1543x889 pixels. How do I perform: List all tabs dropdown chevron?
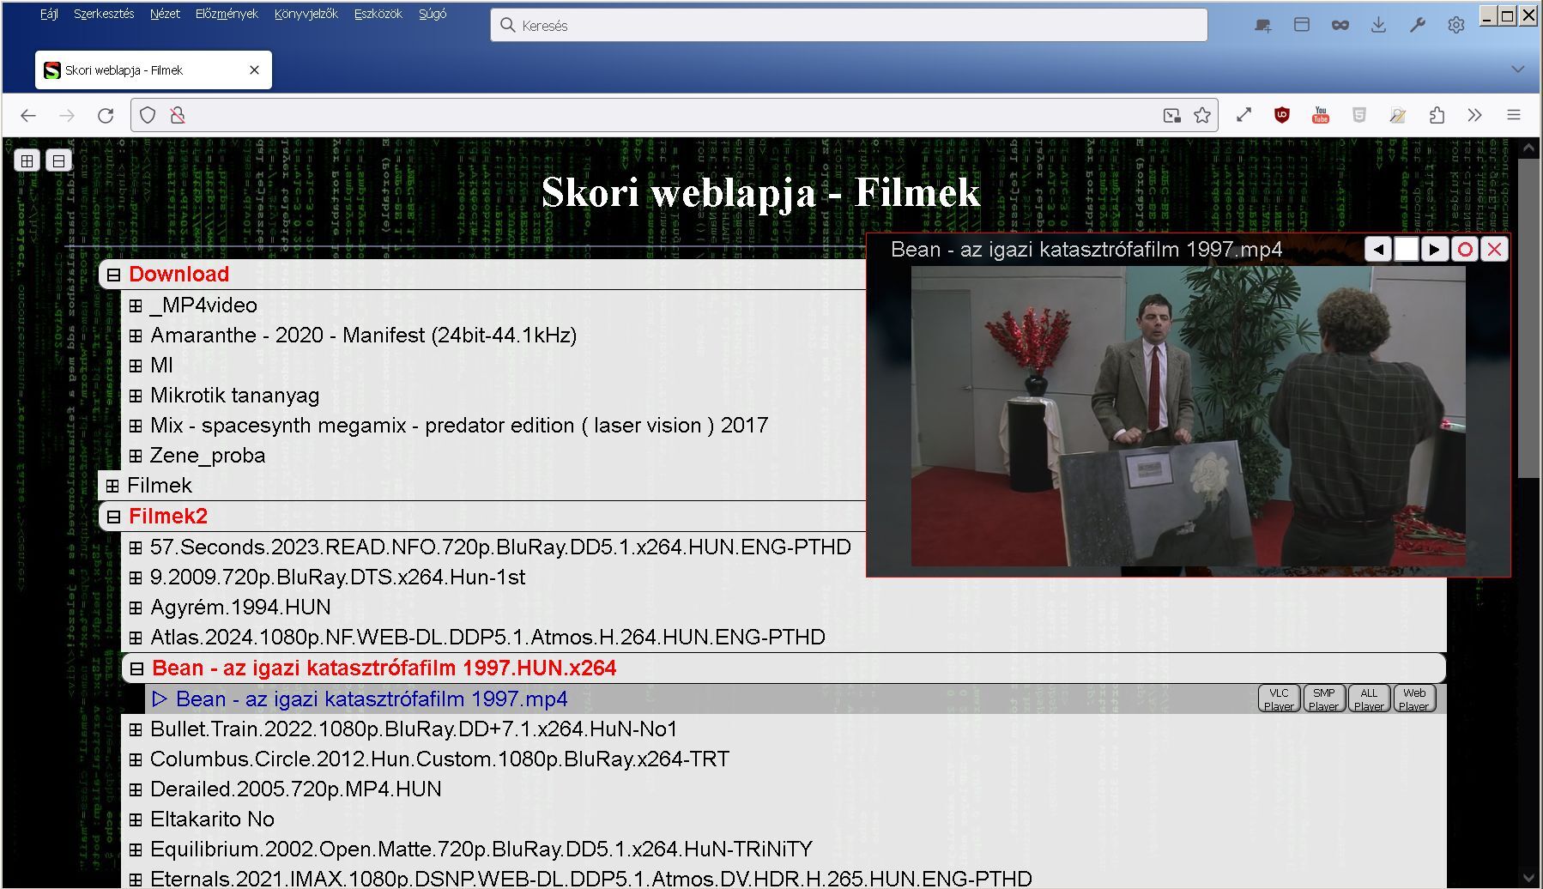coord(1517,69)
